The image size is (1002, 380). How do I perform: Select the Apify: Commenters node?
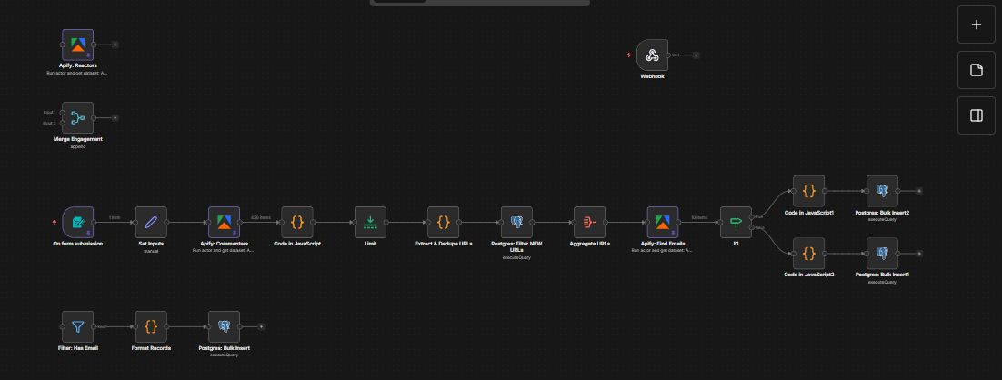(x=224, y=222)
